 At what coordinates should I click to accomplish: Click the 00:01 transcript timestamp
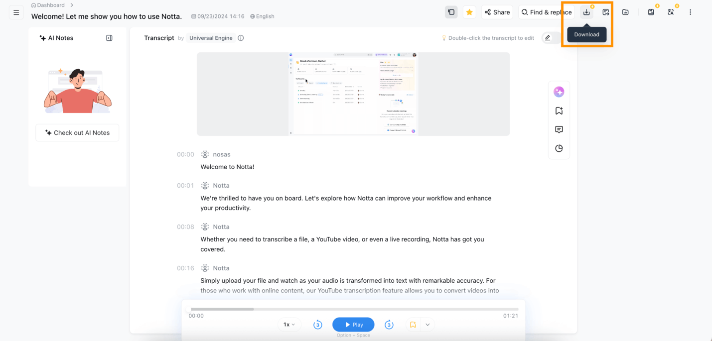click(185, 186)
